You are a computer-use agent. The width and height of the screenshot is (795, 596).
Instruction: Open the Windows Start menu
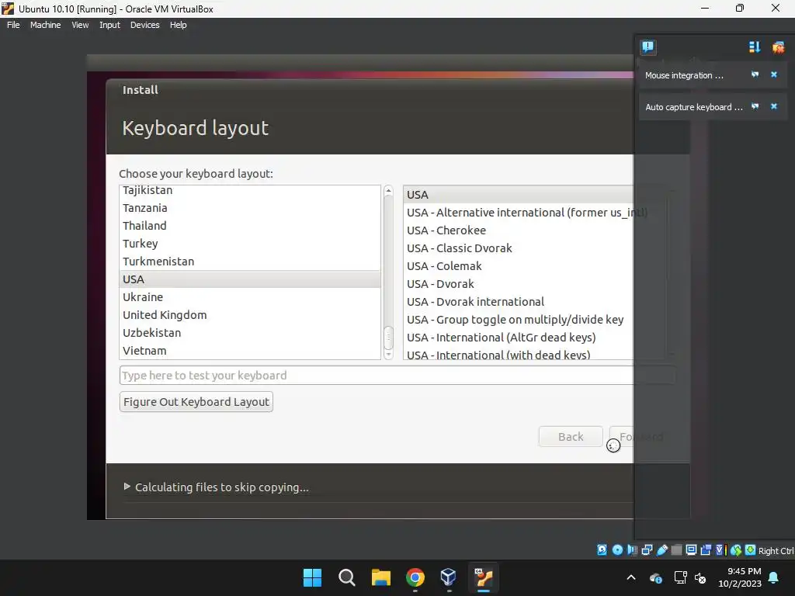312,577
